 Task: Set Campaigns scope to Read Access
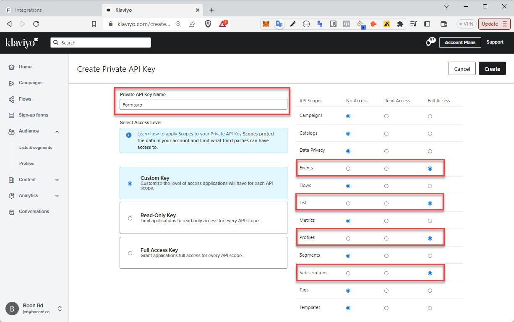click(386, 116)
